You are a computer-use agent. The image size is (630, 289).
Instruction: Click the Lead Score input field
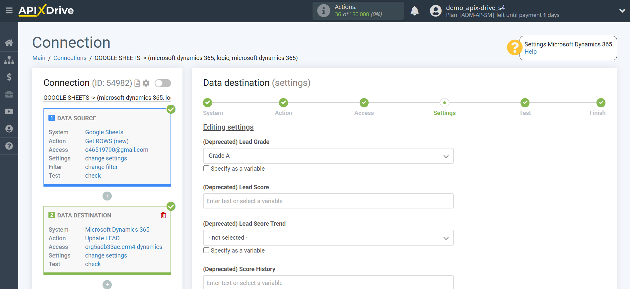coord(328,201)
